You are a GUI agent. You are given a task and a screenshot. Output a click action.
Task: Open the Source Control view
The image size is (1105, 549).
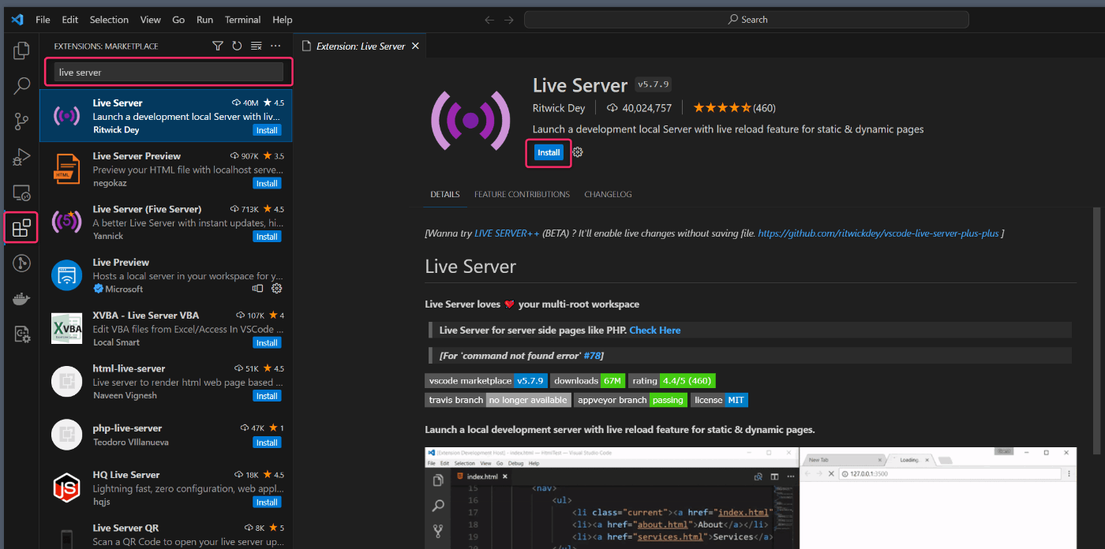21,121
